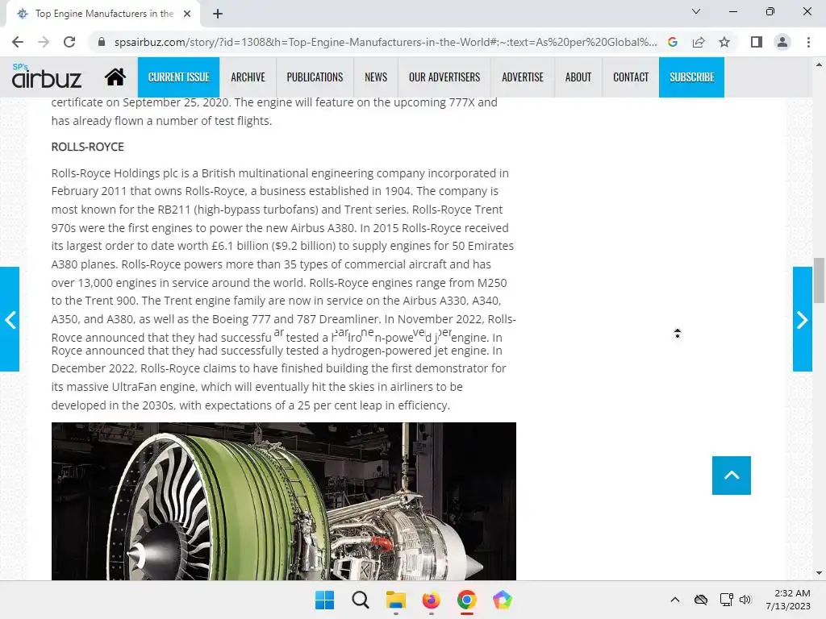
Task: Go to previous story with left arrow
Action: 10,319
